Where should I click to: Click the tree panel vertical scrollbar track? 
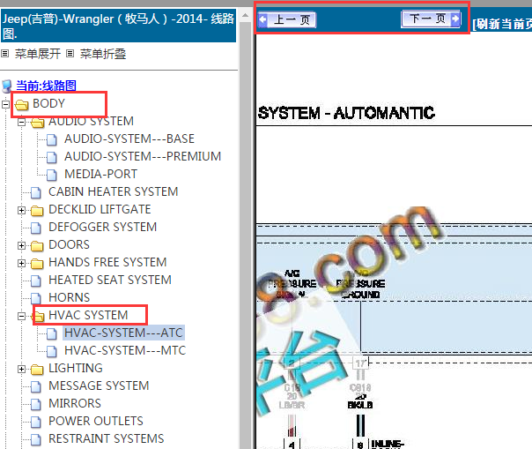[x=245, y=235]
